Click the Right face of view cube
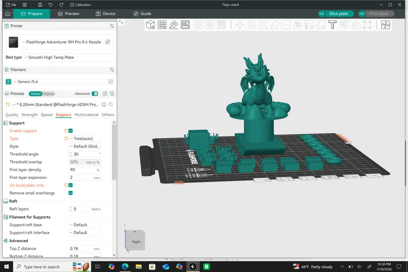Screen dimensions: 408x272 click(136, 242)
